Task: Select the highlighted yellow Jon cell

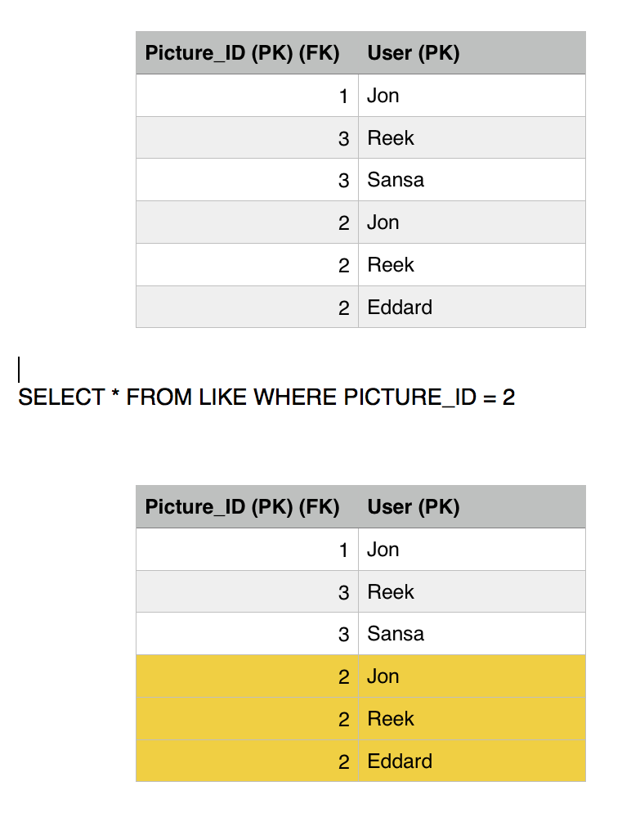Action: tap(383, 676)
